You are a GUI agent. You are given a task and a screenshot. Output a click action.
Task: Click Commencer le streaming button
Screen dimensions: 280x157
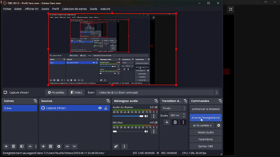click(x=206, y=109)
